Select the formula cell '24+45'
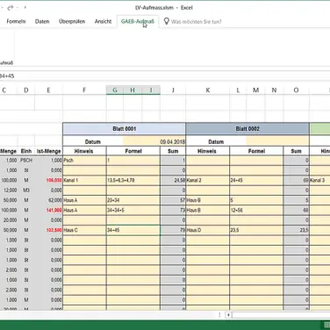Image resolution: width=330 pixels, height=330 pixels. pyautogui.click(x=256, y=180)
